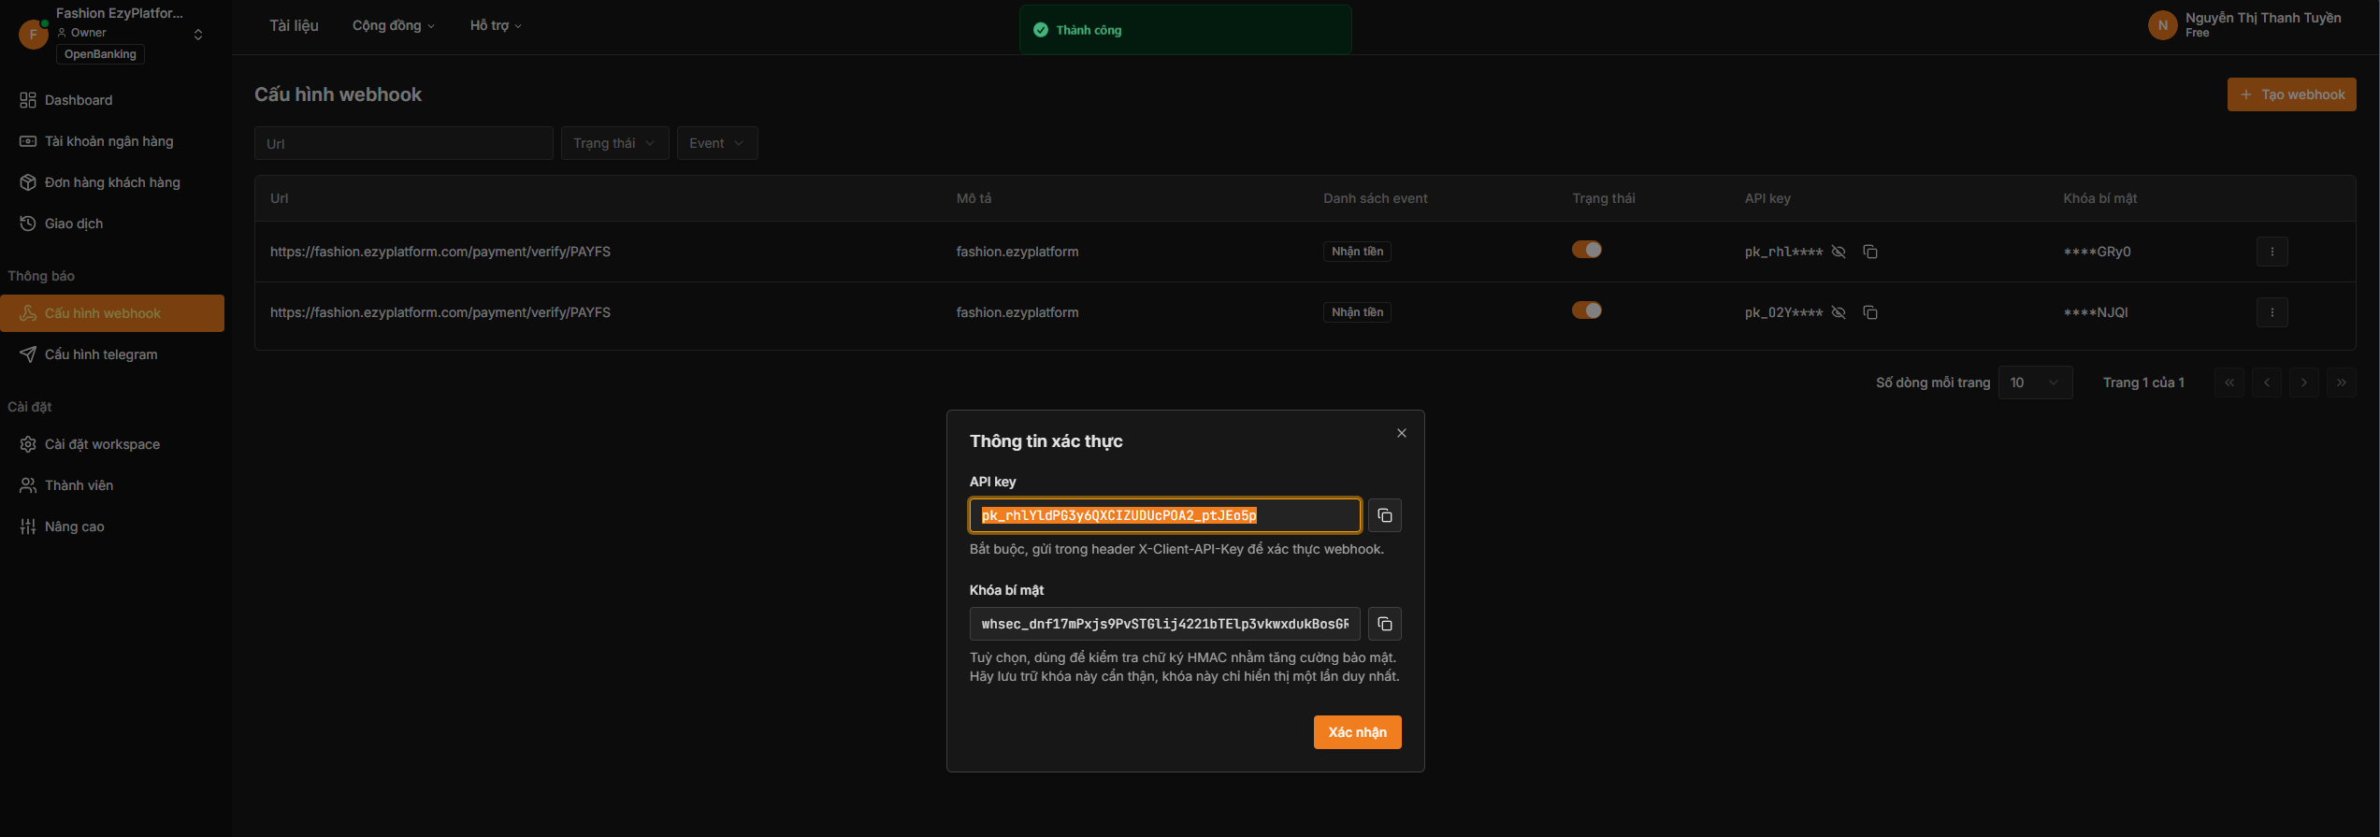This screenshot has height=837, width=2380.
Task: Open more actions for first webhook row
Action: point(2272,252)
